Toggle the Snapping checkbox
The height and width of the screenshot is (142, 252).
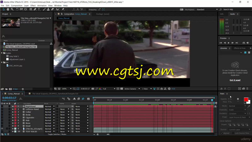tap(87, 9)
